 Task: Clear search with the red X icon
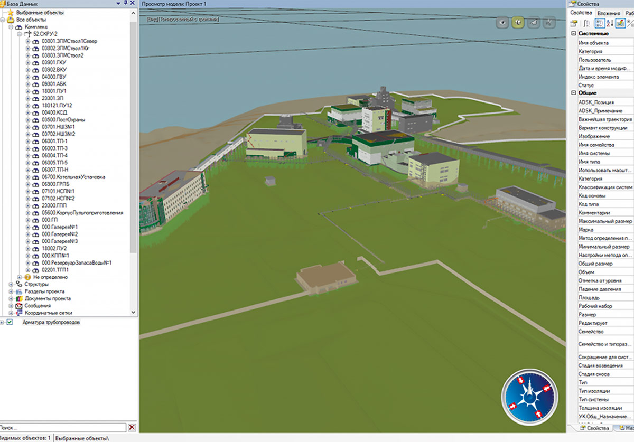click(x=132, y=427)
